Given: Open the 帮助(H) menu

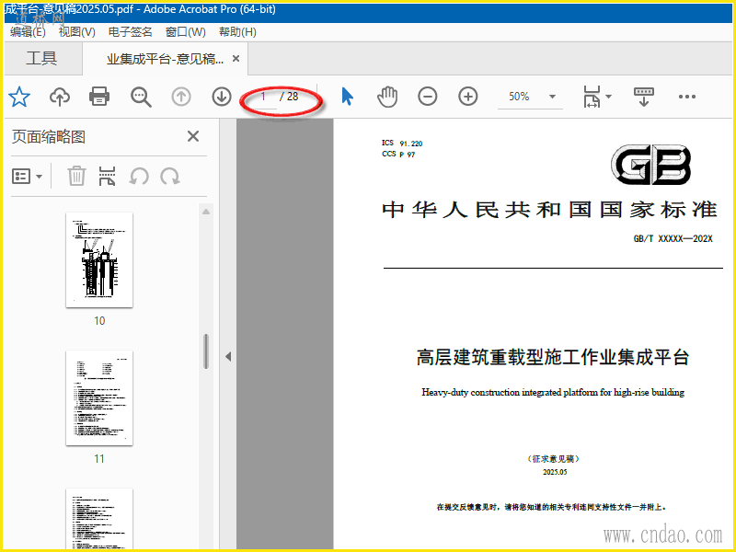Looking at the screenshot, I should coord(238,32).
